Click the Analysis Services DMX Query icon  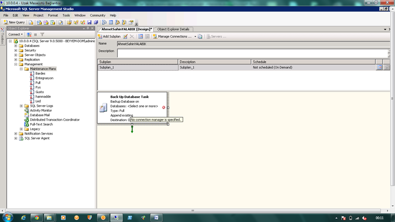[46, 23]
